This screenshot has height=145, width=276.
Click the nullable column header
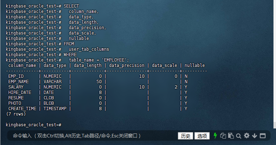point(194,65)
